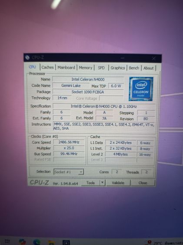The image size is (183, 245).
Task: Click the Close button in CPU-Z
Action: tap(143, 183)
